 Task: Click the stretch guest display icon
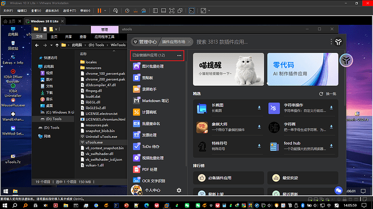point(203,11)
